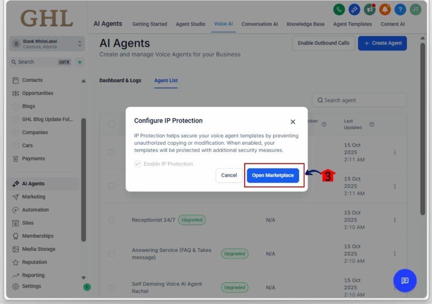Switch to the Dashboard & Logs tab
The image size is (432, 304).
(120, 80)
